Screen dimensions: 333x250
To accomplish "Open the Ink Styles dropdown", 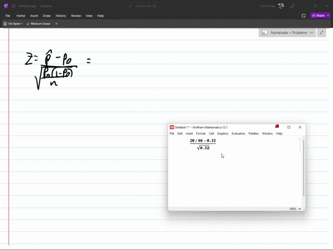I will coord(13,24).
